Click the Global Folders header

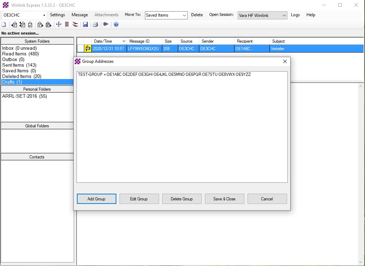[37, 126]
